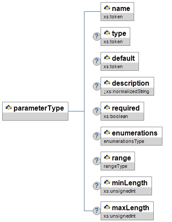This screenshot has width=172, height=222.
Task: Click the enumerations element icon
Action: [x=107, y=132]
